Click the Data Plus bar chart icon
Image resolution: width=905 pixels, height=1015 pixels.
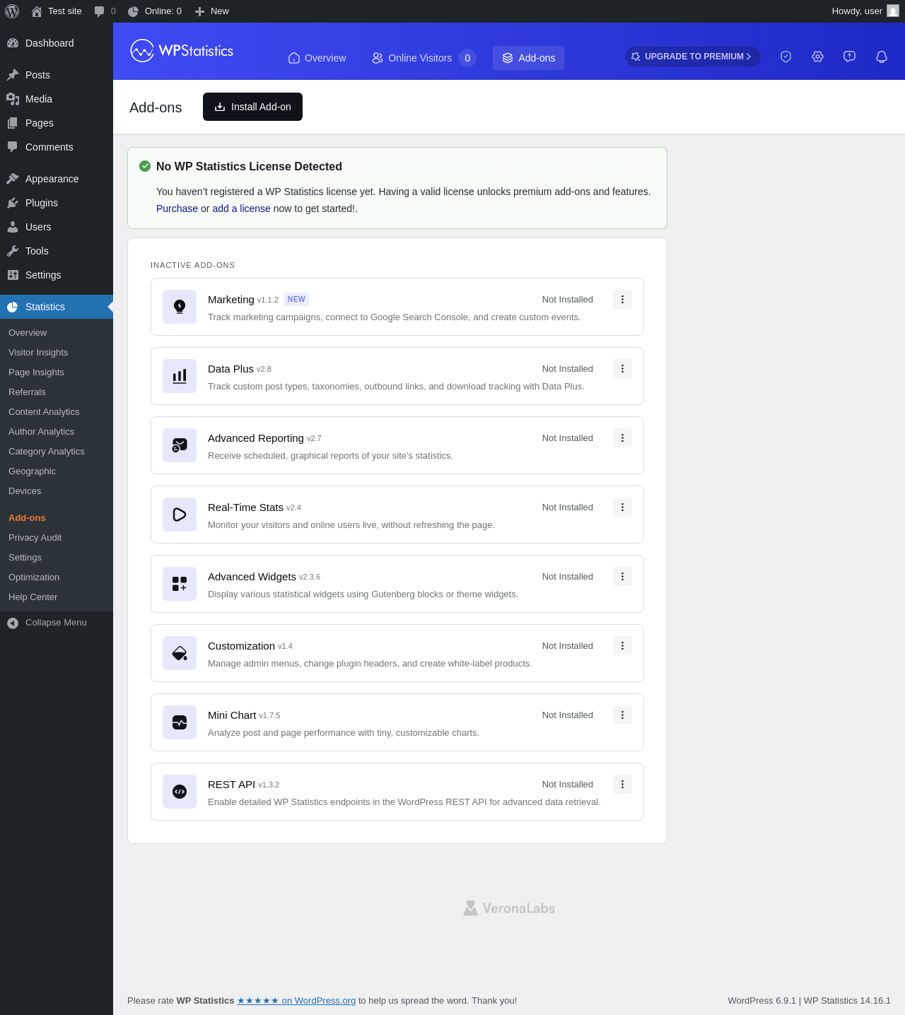pyautogui.click(x=180, y=376)
